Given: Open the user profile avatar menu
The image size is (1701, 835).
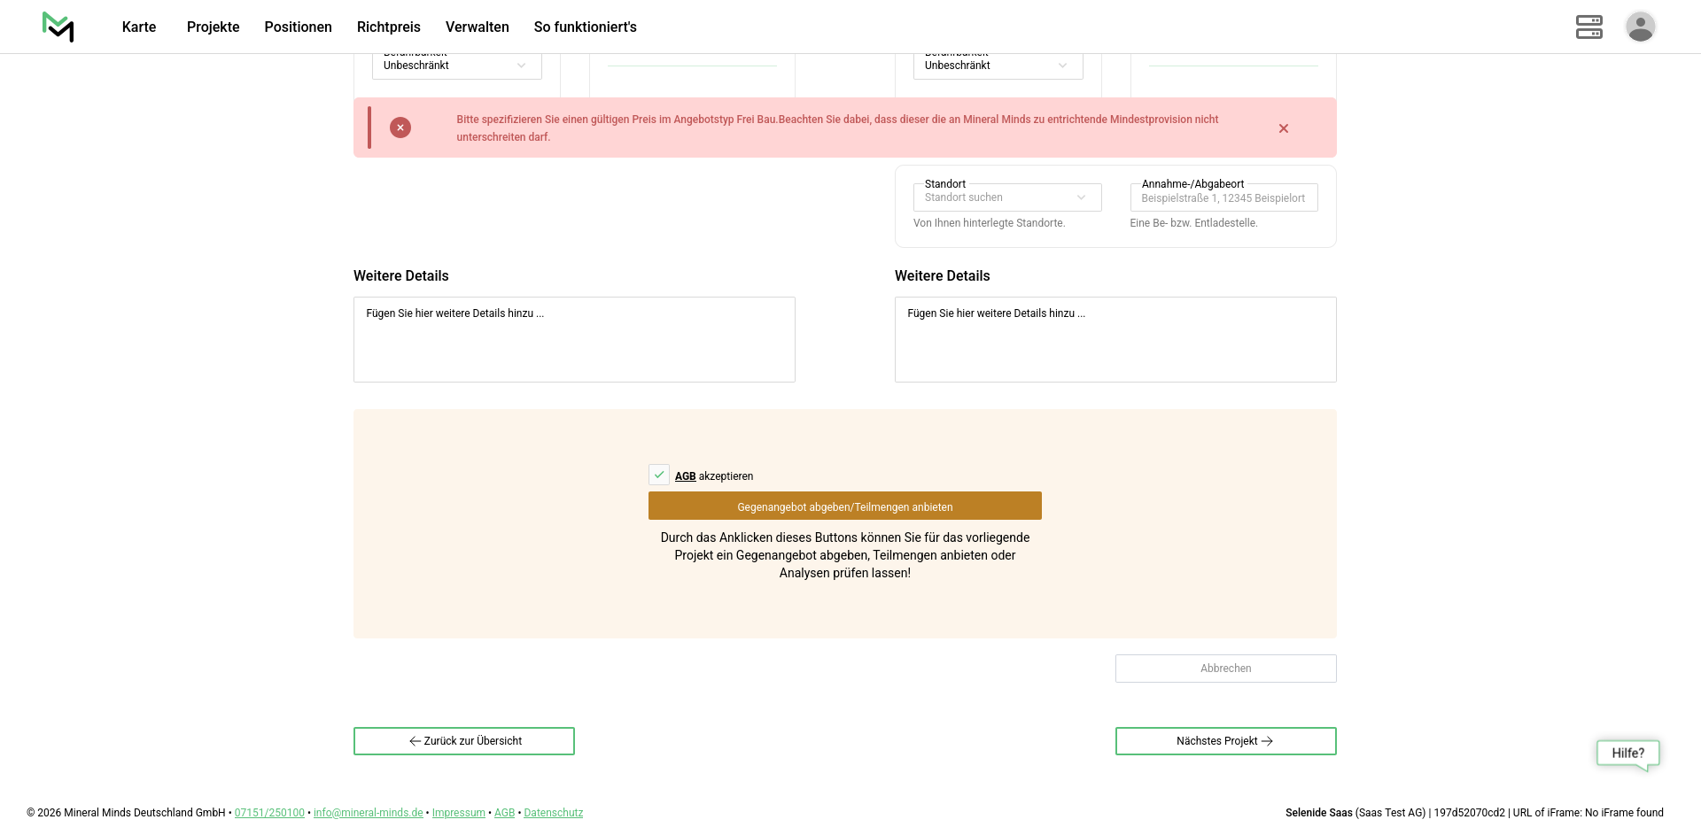Looking at the screenshot, I should tap(1640, 27).
